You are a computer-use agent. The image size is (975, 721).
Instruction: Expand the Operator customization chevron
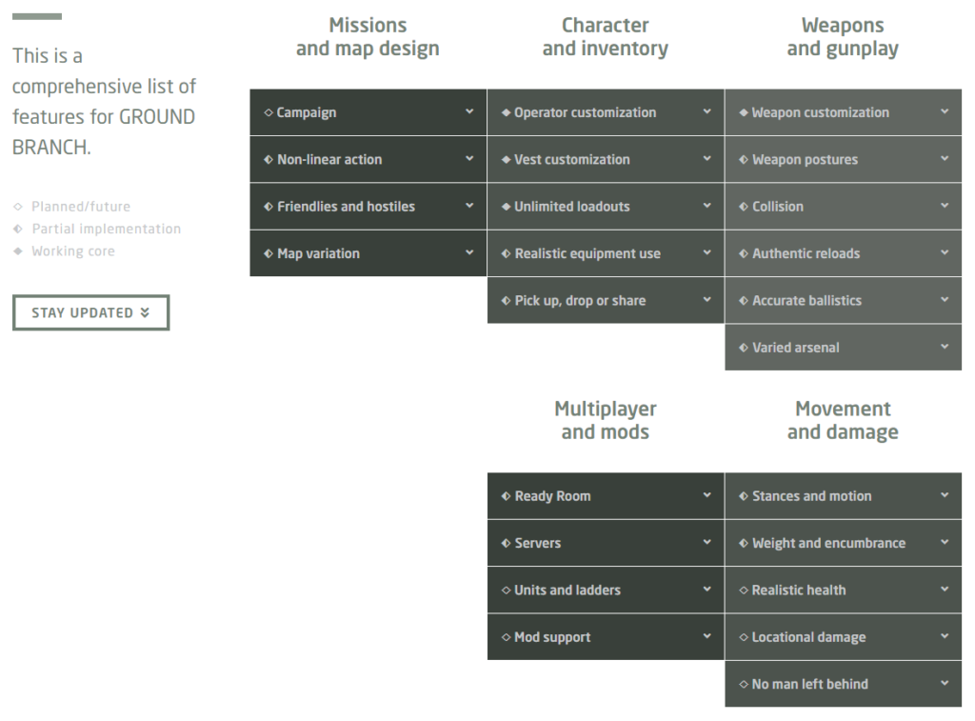point(707,111)
